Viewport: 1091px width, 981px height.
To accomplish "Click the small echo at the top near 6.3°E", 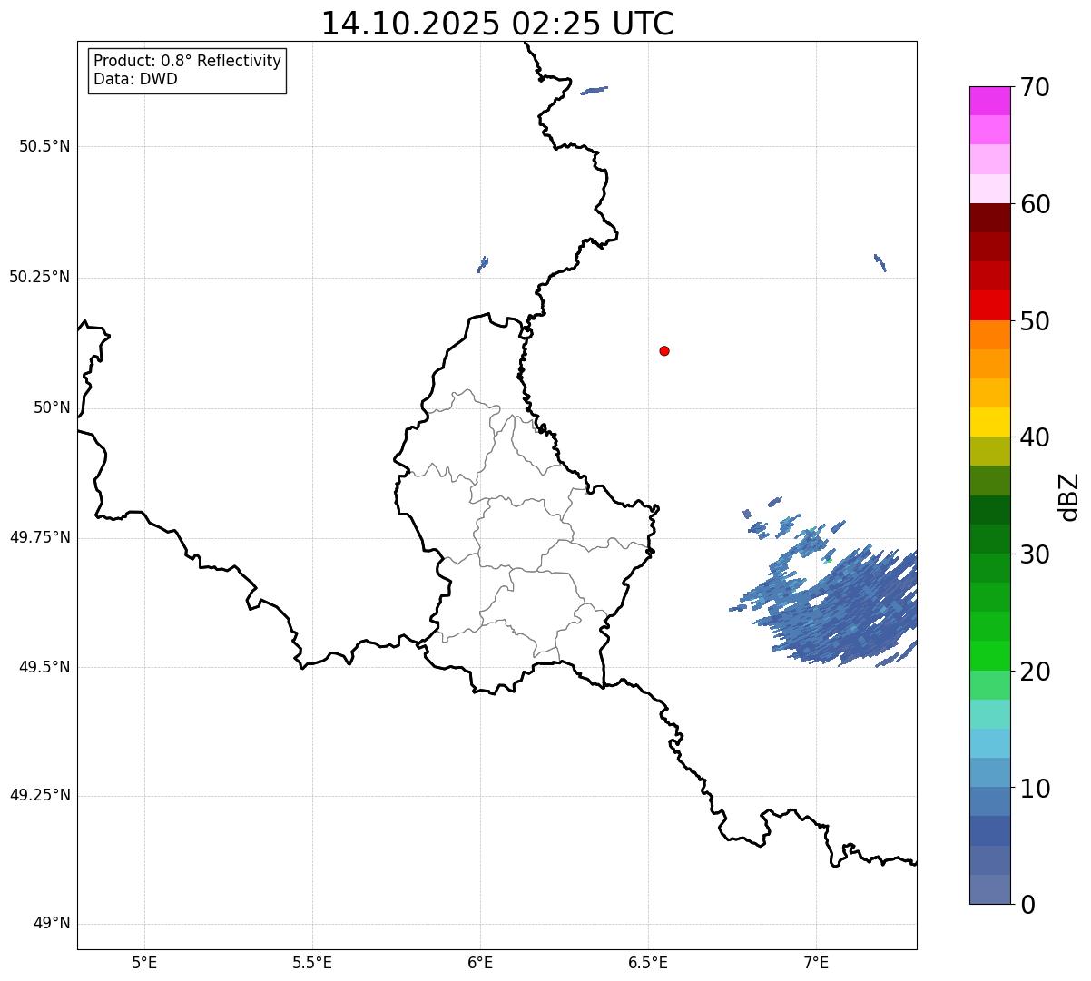I will [594, 90].
